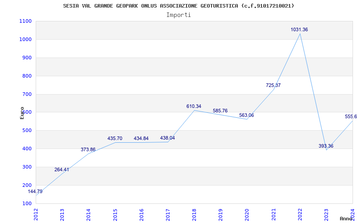Select the 434.84 data label

click(141, 138)
